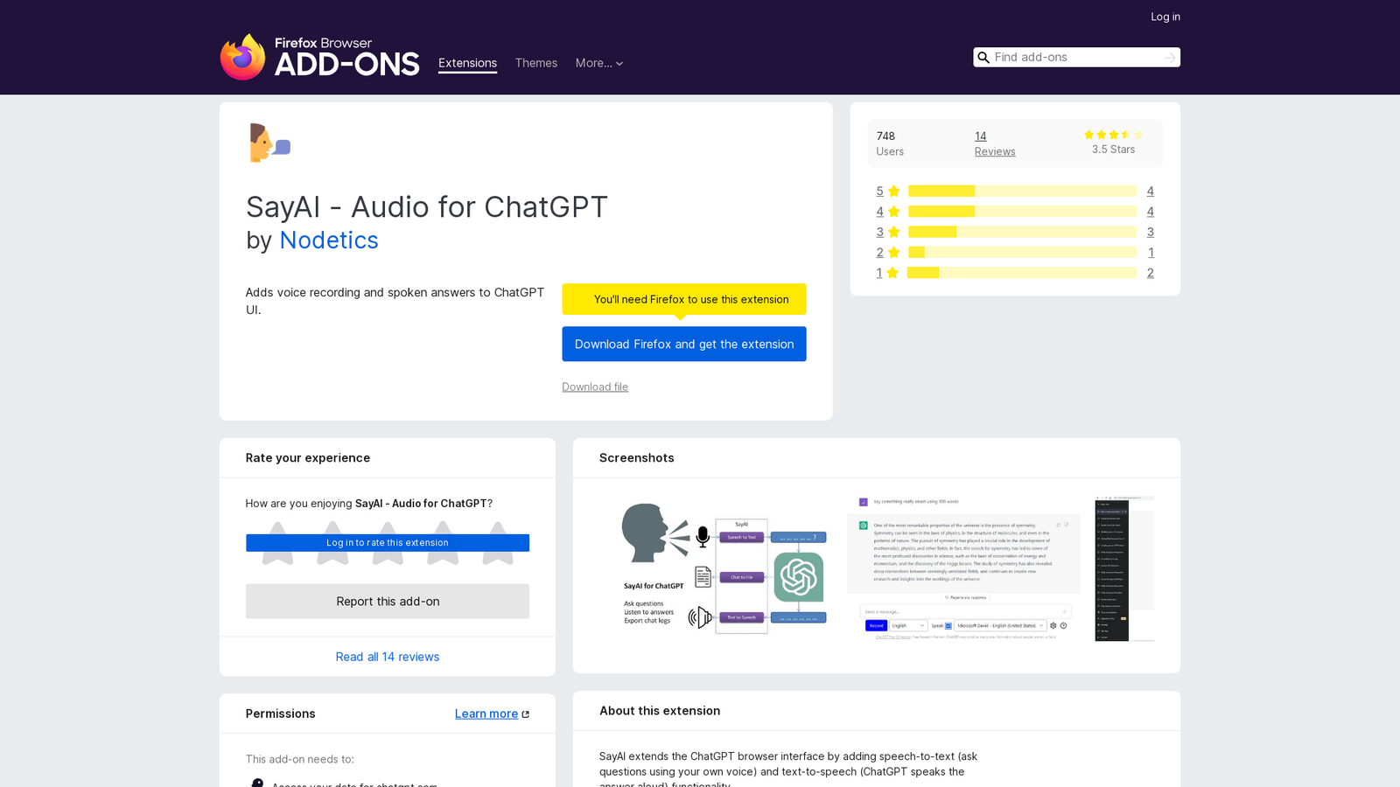Open the Themes tab
This screenshot has height=787, width=1400.
point(536,63)
